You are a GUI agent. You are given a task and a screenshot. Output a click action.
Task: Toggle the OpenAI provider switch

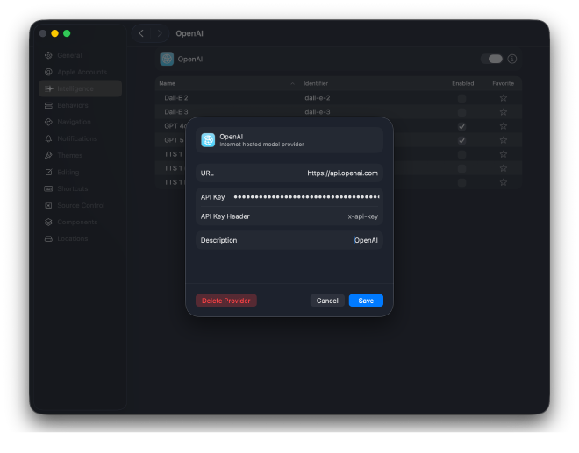pos(492,59)
